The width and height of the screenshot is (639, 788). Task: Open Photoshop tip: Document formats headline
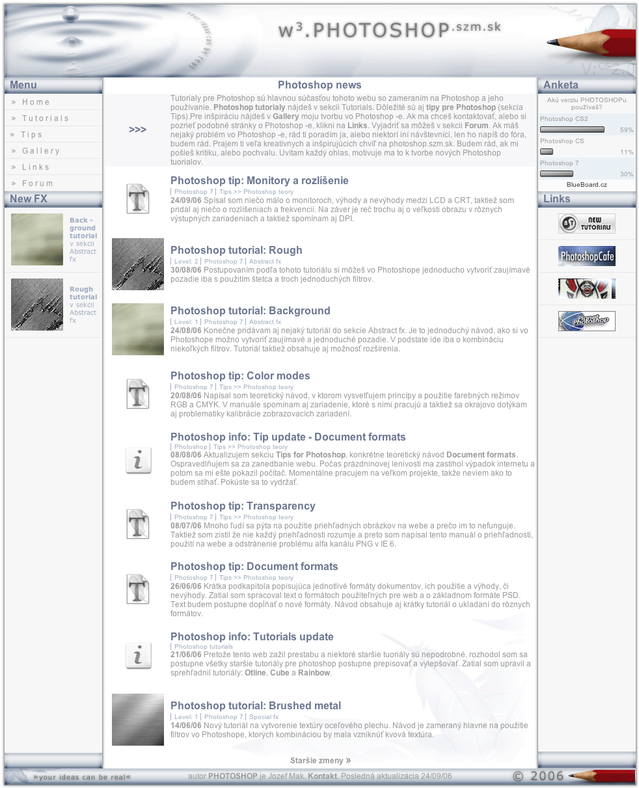click(x=254, y=567)
